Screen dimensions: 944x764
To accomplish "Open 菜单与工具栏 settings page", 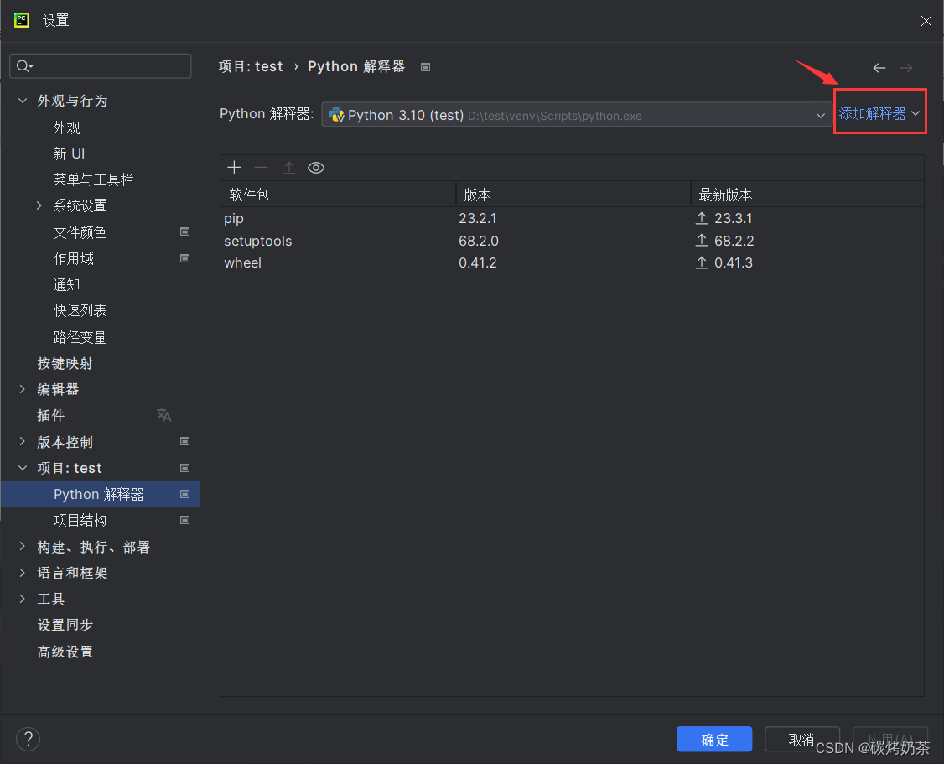I will 93,179.
